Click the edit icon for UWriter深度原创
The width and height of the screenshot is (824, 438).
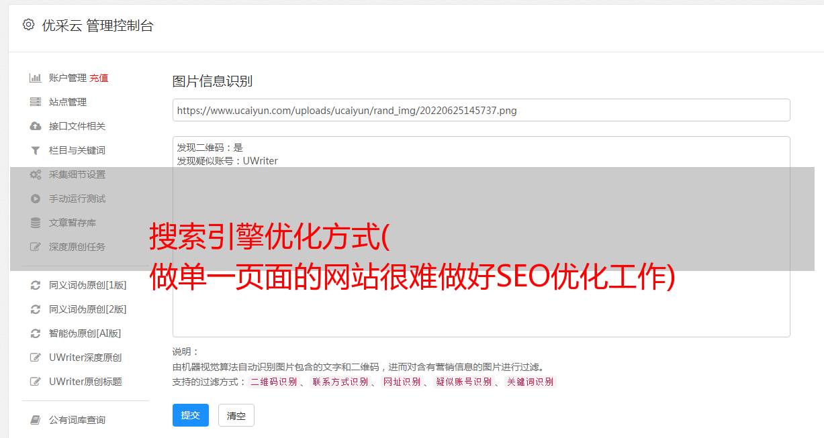click(36, 358)
